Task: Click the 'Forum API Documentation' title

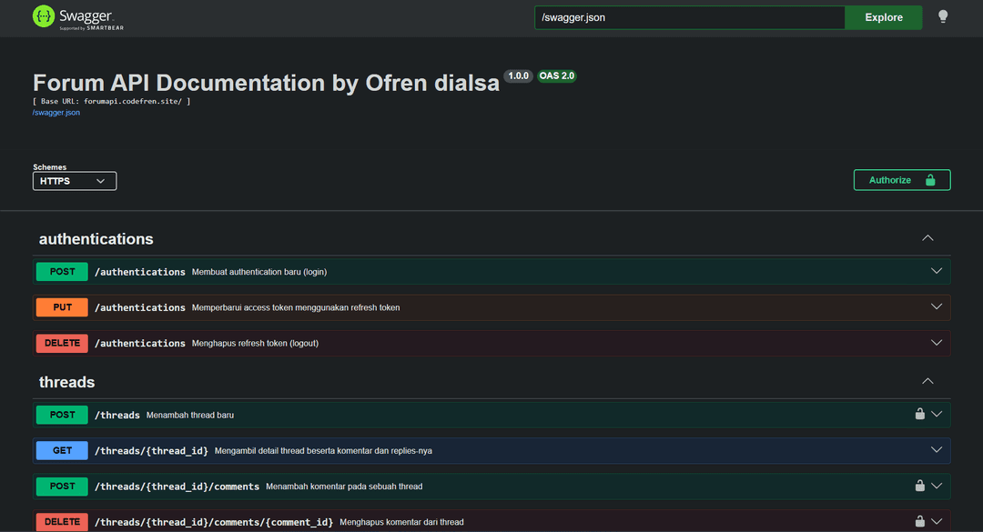Action: click(266, 83)
